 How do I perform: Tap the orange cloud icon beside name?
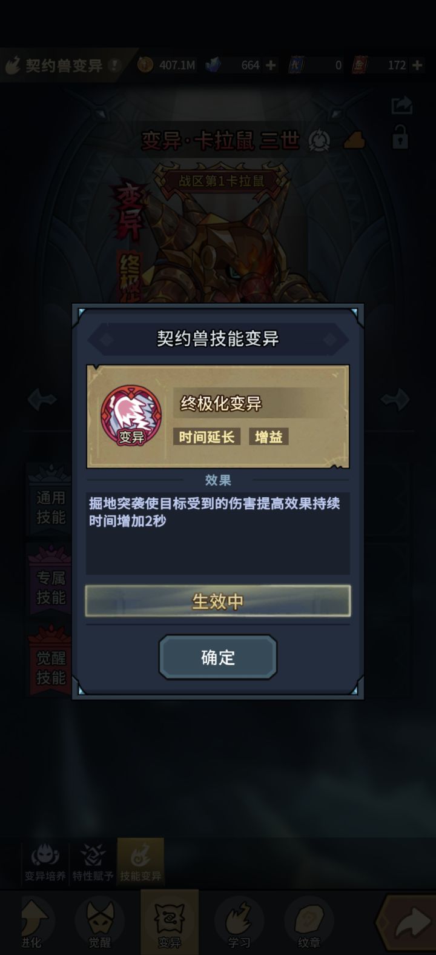tap(355, 141)
